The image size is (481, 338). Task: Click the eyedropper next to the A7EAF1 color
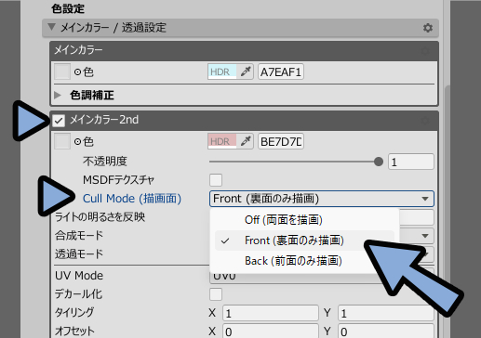click(246, 71)
